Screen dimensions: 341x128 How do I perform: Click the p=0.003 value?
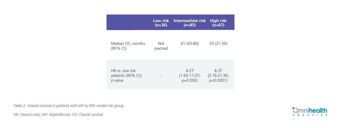pyautogui.click(x=190, y=80)
